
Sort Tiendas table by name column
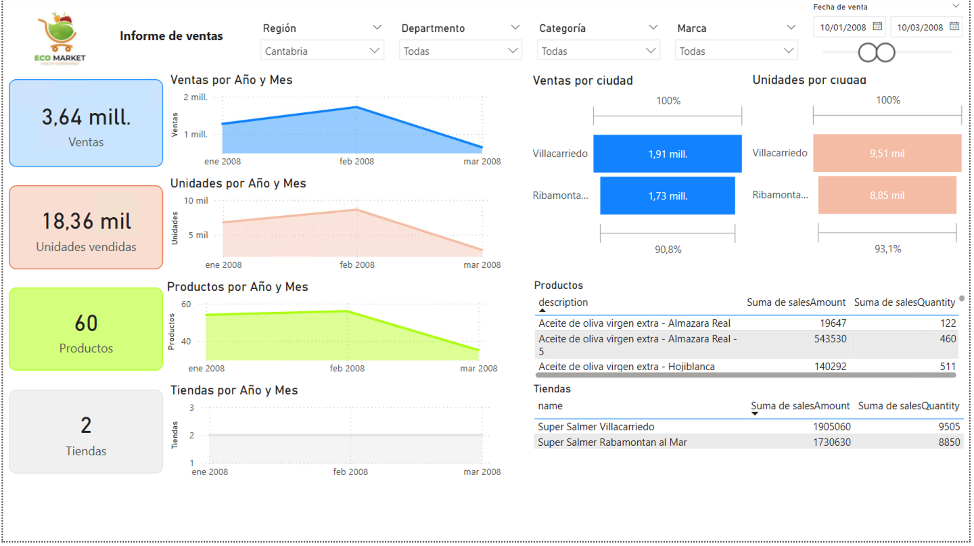(550, 406)
